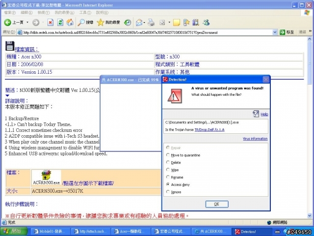This screenshot has width=314, height=236.
Task: Select the Repair radio option
Action: [168, 147]
